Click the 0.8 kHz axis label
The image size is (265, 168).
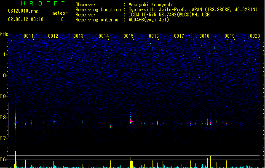click(x=3, y=118)
